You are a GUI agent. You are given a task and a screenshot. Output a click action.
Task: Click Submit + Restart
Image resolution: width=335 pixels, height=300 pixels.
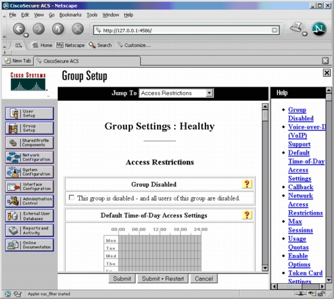[x=163, y=279]
